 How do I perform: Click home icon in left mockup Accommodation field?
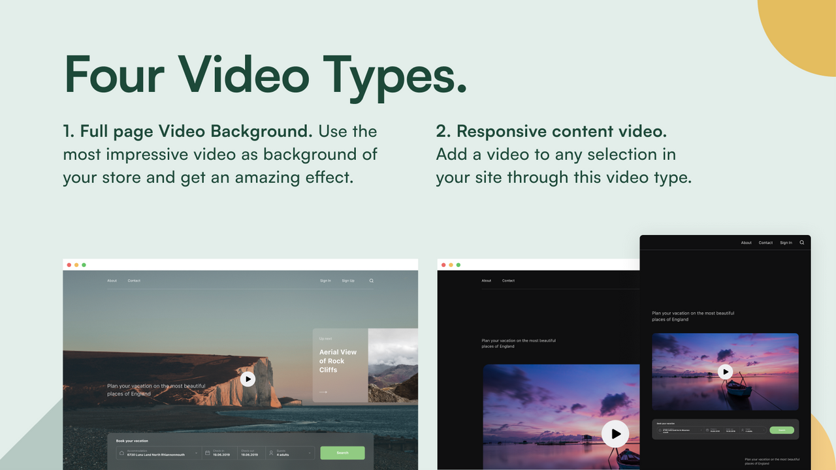(x=121, y=453)
